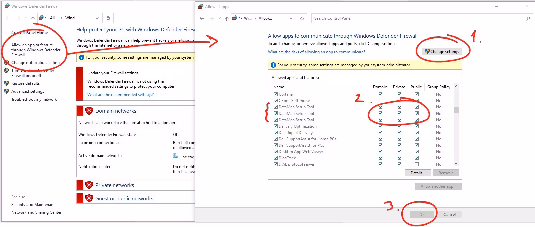Click the back arrow in Allowed apps window
Screen dimensions: 535x227
(202, 18)
